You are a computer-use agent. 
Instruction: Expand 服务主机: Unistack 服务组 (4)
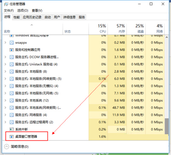tap(6, 64)
